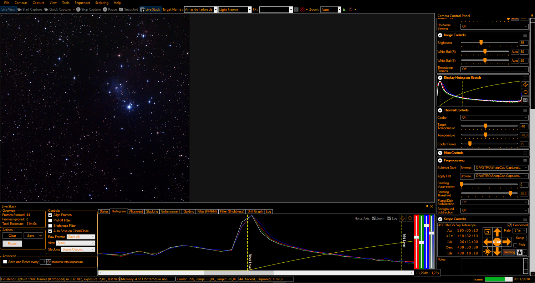Click Quick Capture in the toolbar
535x283 pixels.
click(57, 10)
